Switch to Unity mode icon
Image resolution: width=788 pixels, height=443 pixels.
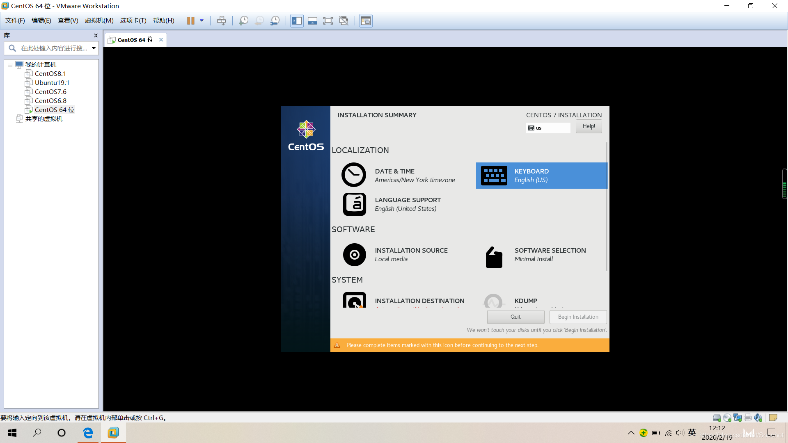click(x=344, y=21)
